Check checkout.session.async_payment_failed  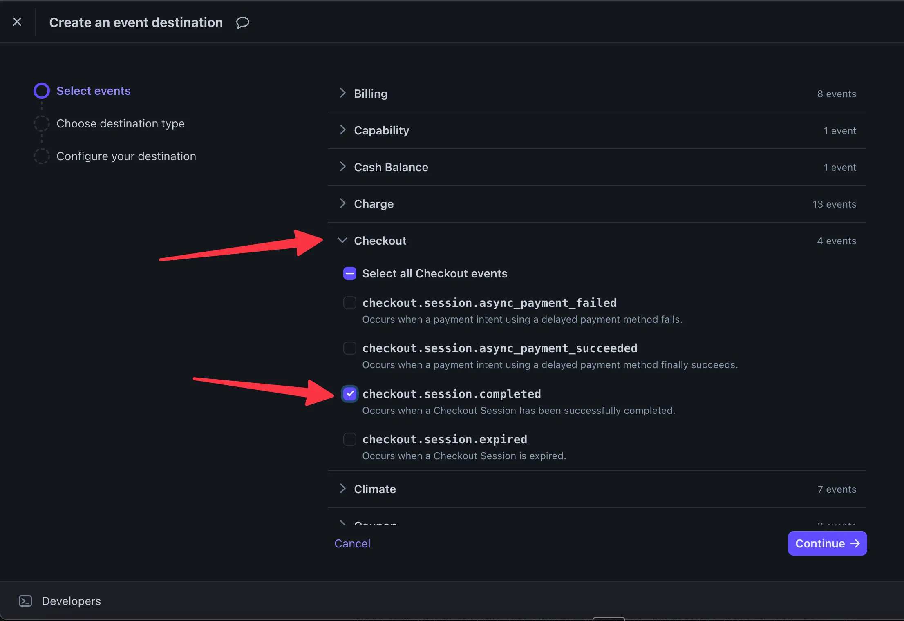pos(349,302)
